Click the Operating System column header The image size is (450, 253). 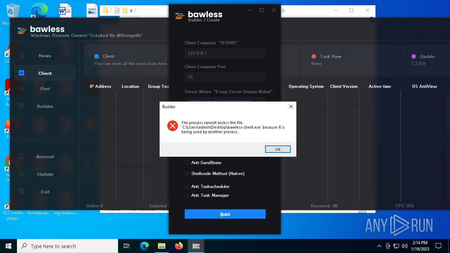[306, 86]
